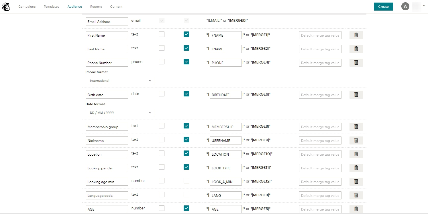The width and height of the screenshot is (428, 214).
Task: Click the Create button
Action: pos(383,7)
